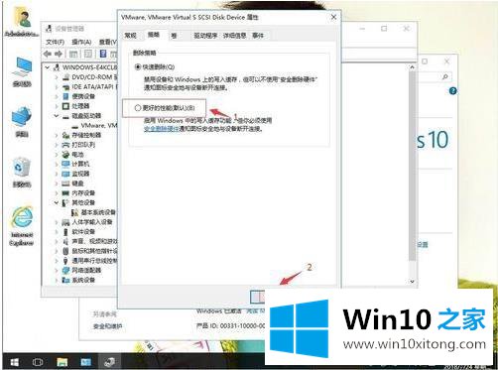Viewport: 498px width, 370px height.
Task: Open the 文件(F) menu
Action: [55, 42]
